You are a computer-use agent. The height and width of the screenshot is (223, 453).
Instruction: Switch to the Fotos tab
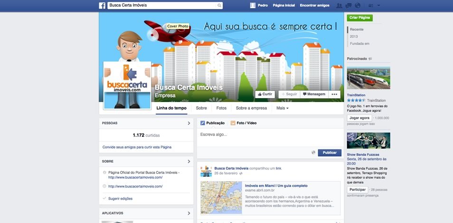[x=221, y=108]
